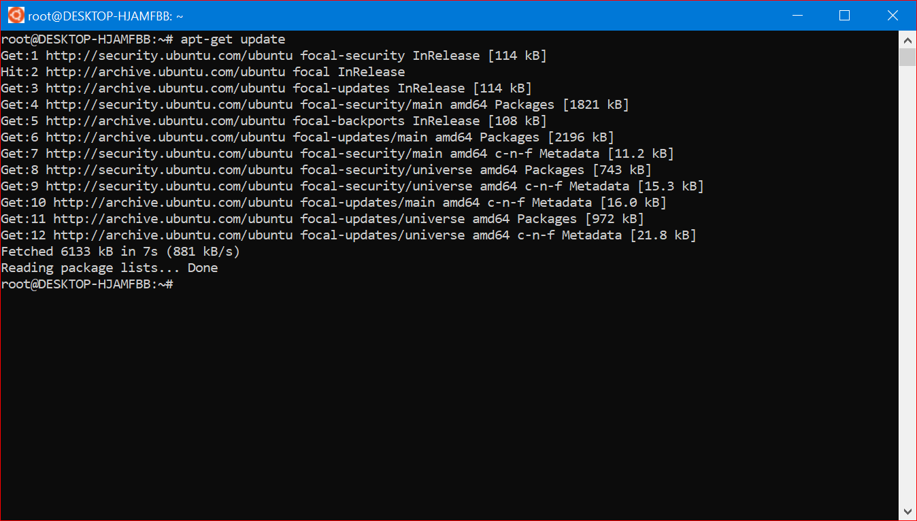Maximize the terminal window
The height and width of the screenshot is (521, 917).
844,15
